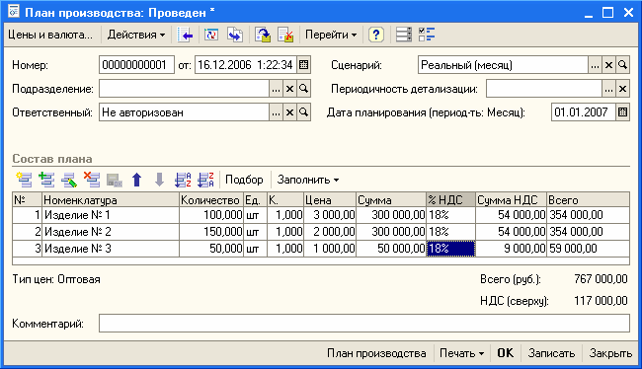Edit the current row with the pencil icon
This screenshot has height=369, width=642.
(x=69, y=180)
